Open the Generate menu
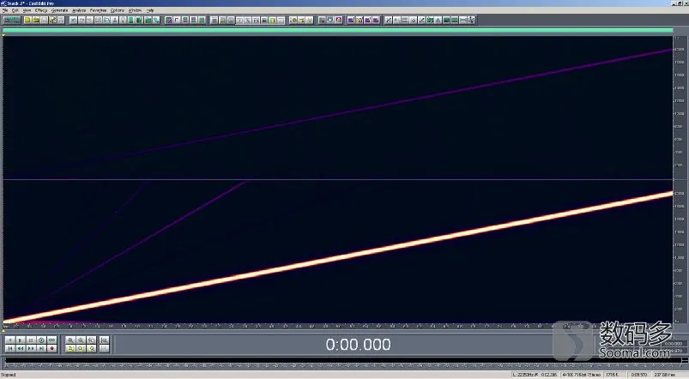689x379 pixels. (x=60, y=10)
